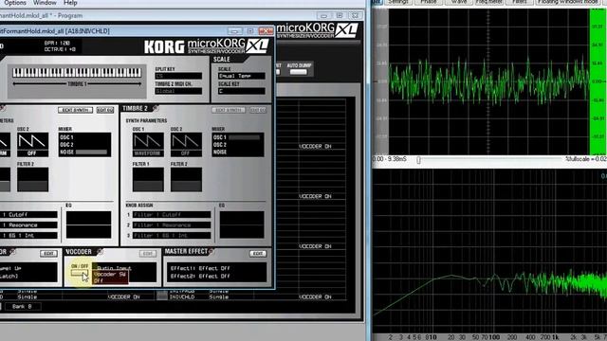Open Timbre 2 Filter 1 graph
Screen dimensions: 607x341
(148, 179)
